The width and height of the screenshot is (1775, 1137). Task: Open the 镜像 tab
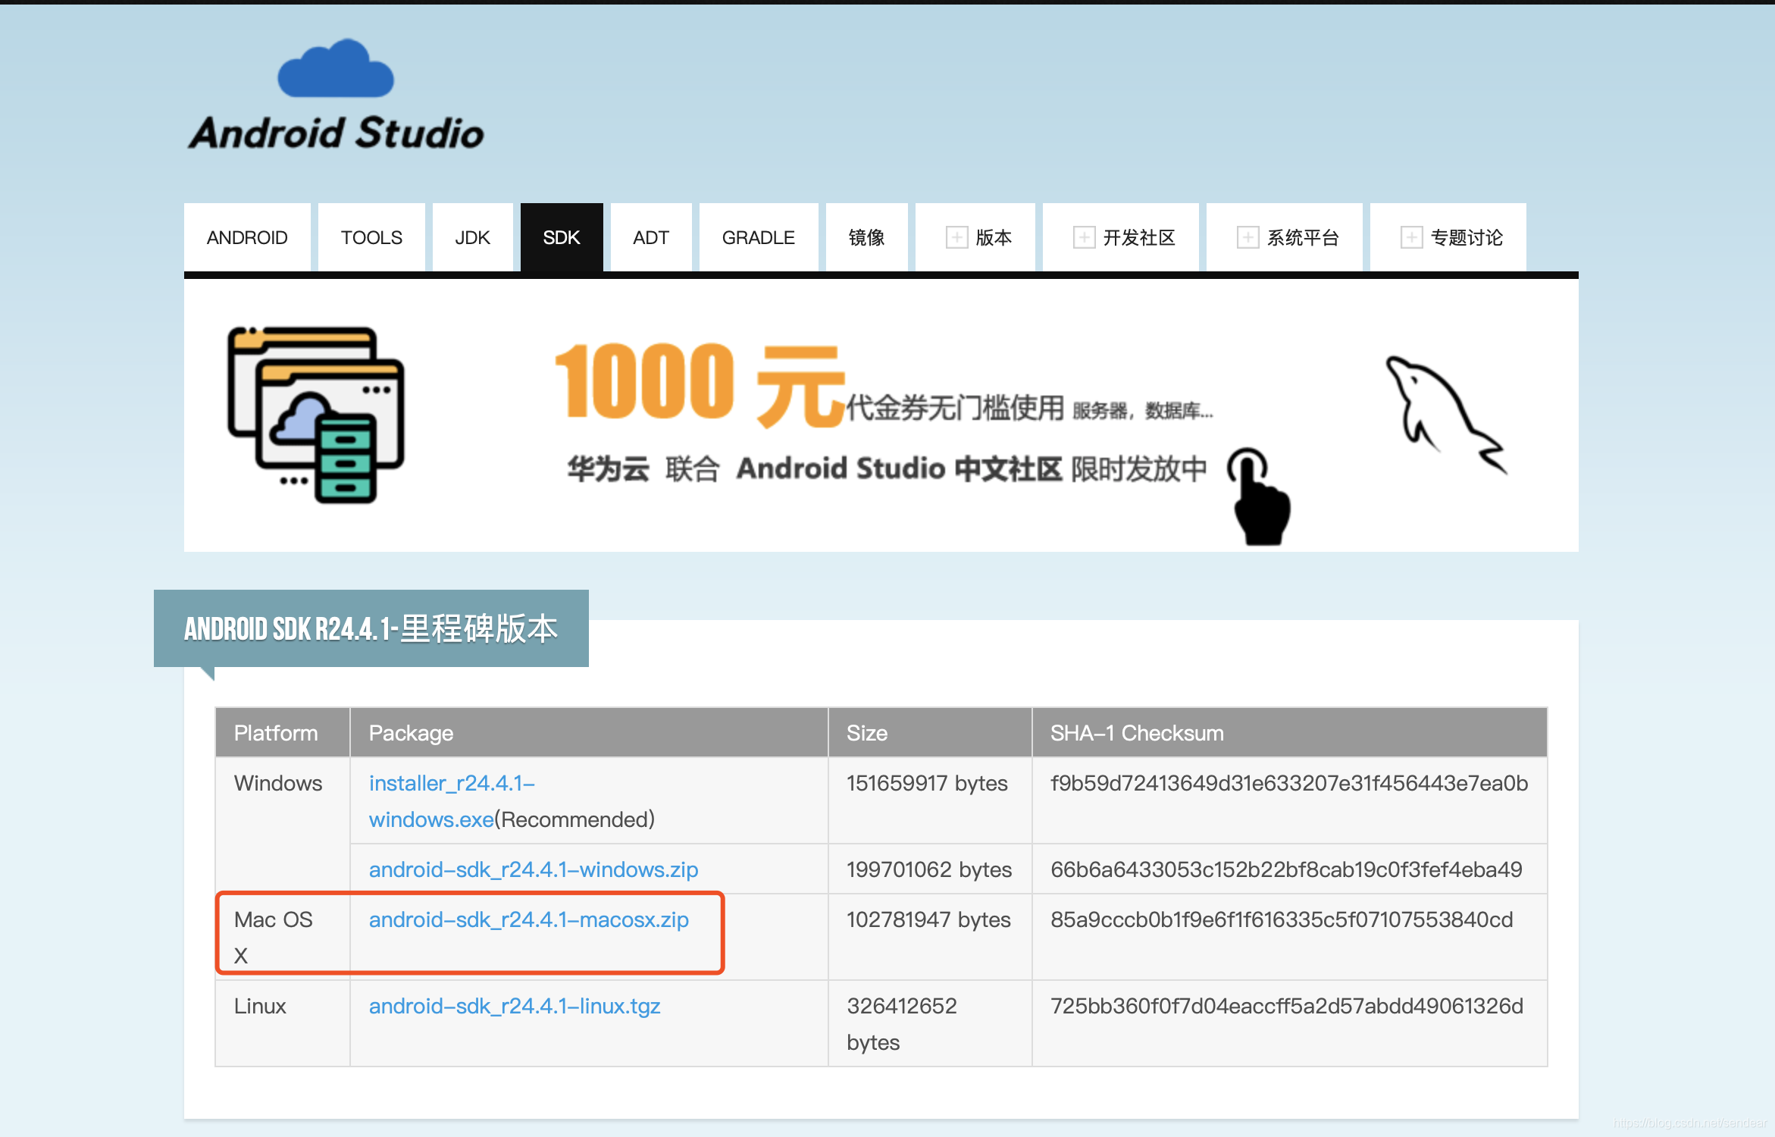(x=867, y=237)
